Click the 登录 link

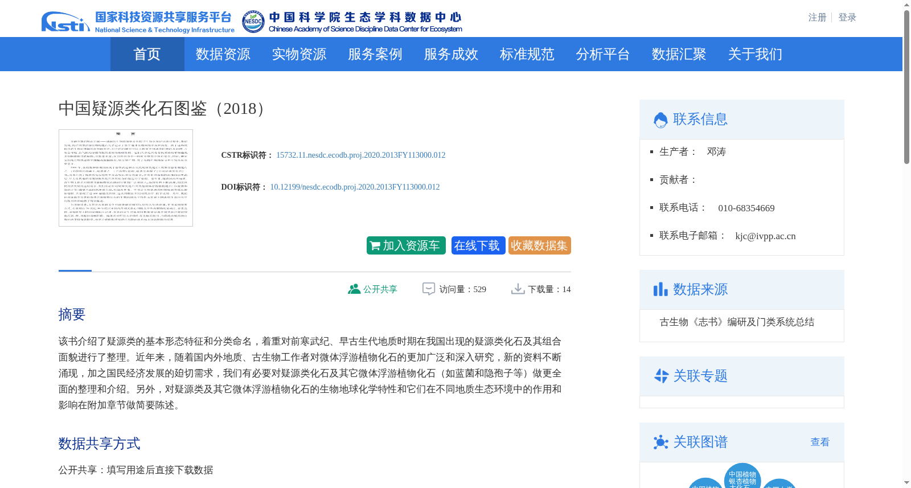(847, 18)
